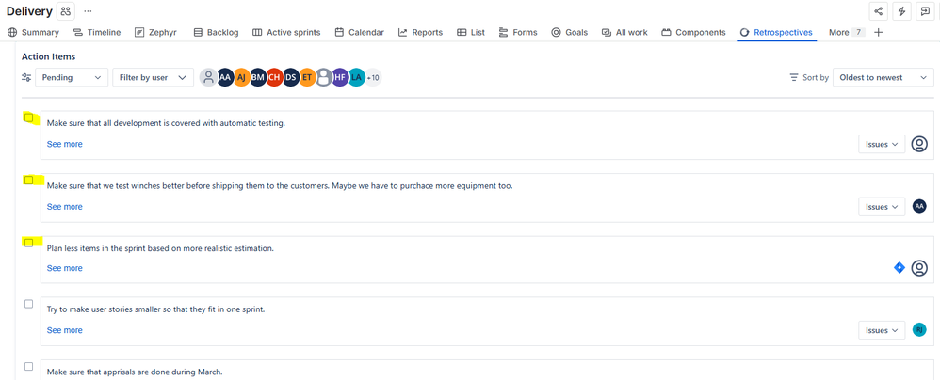Filter action items by LA avatar
Image resolution: width=940 pixels, height=380 pixels.
tap(356, 77)
